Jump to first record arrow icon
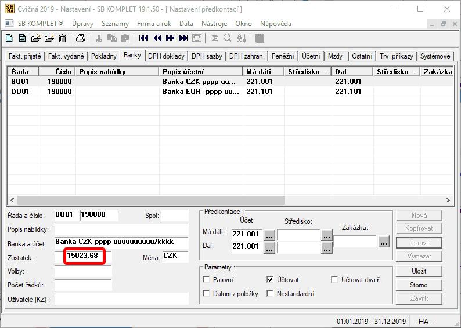The image size is (461, 328). tap(143, 38)
